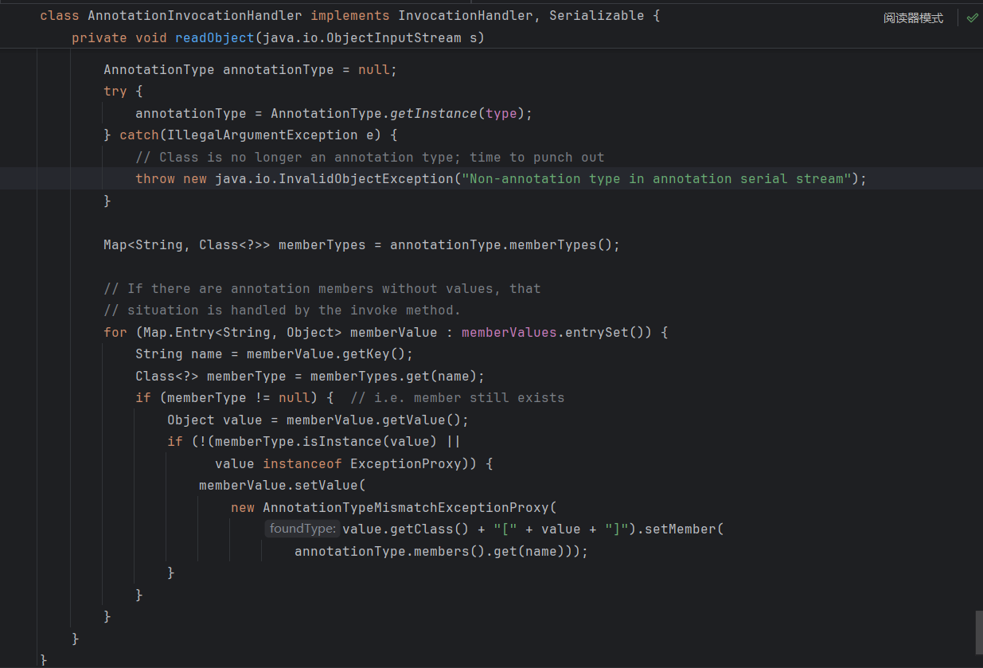Click the green inspections checkmark icon
Screen dimensions: 983x668
click(972, 18)
